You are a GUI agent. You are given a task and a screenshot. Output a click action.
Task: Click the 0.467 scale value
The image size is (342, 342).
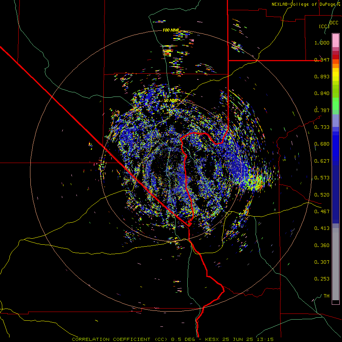322,212
